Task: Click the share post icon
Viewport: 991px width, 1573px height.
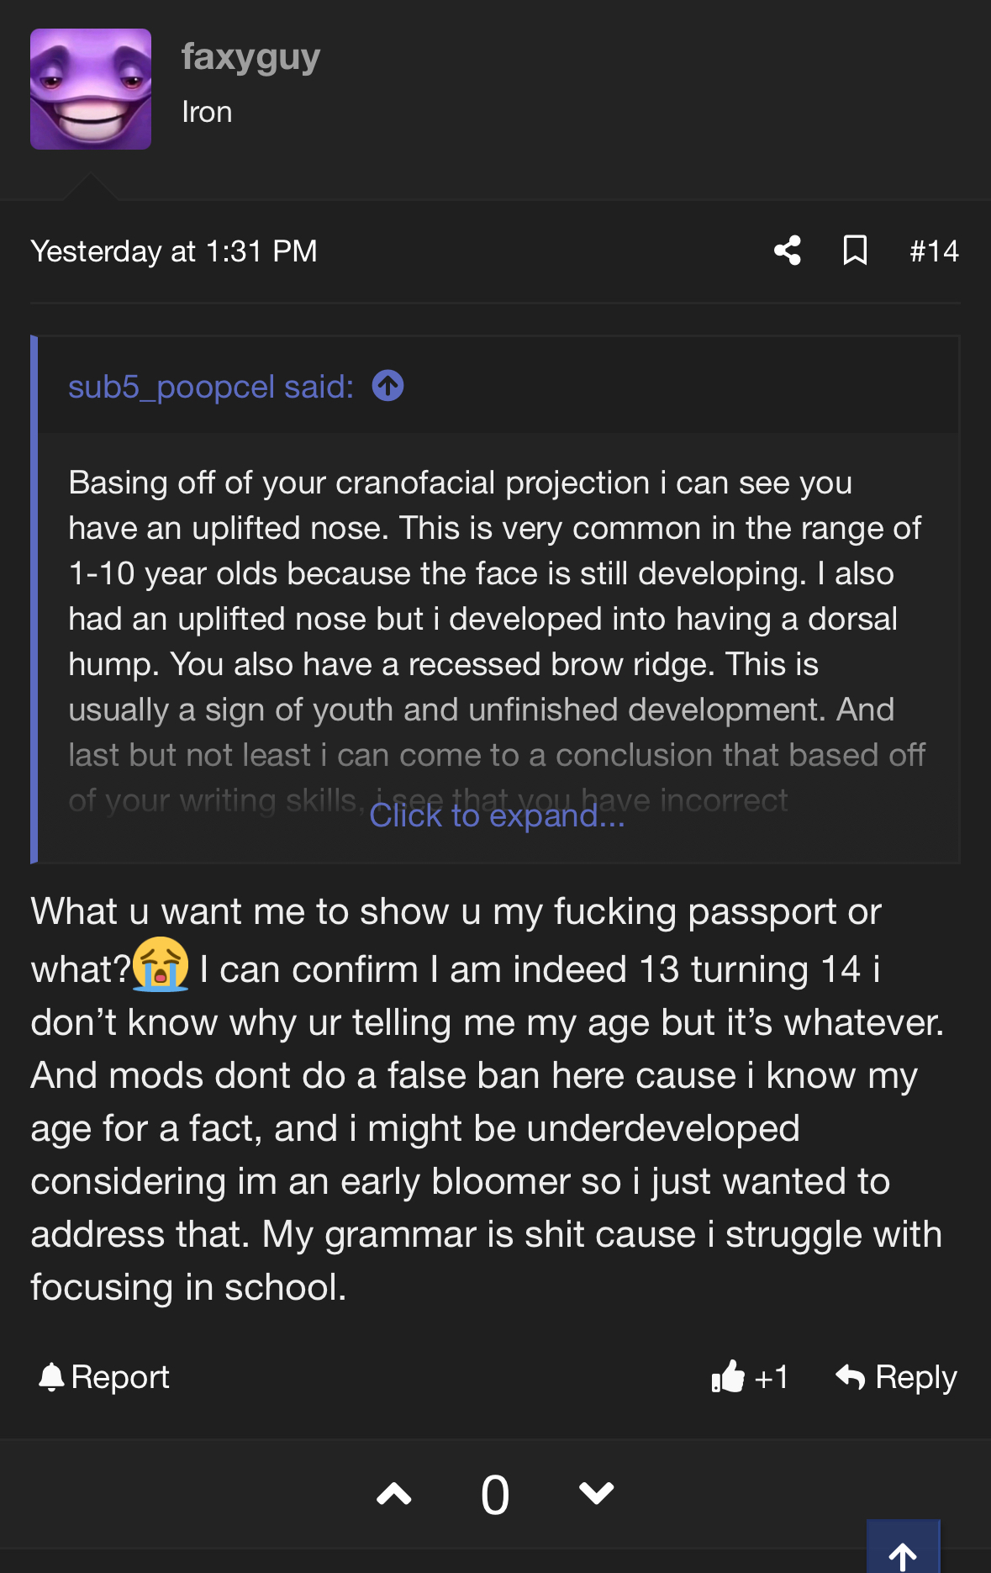Action: click(x=788, y=251)
